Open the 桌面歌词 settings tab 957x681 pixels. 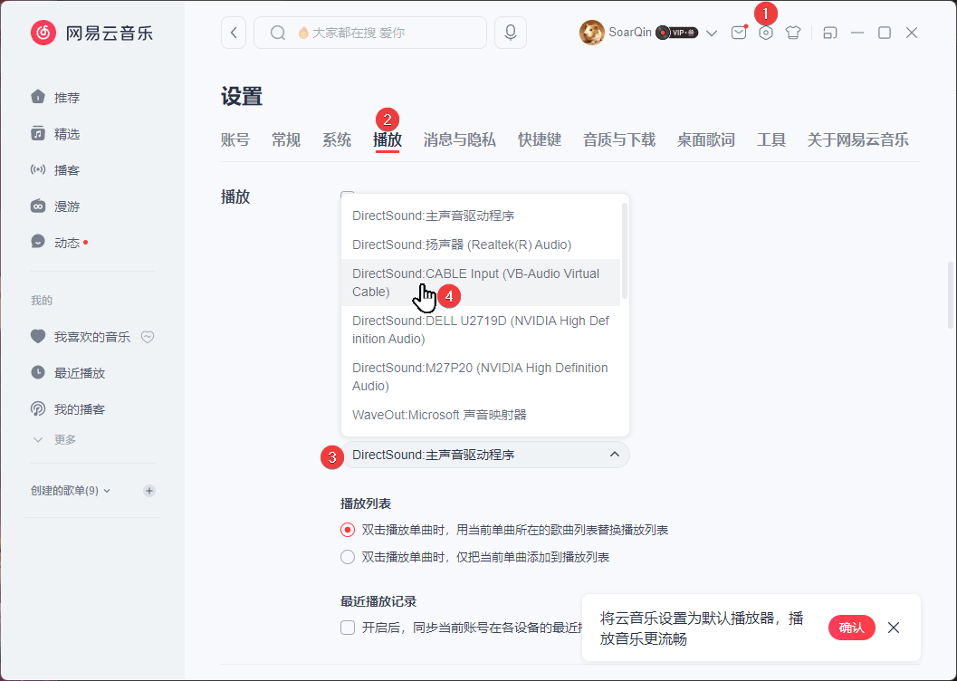pos(704,139)
